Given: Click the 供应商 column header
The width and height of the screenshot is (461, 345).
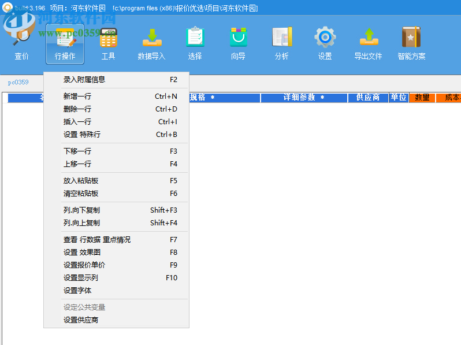Looking at the screenshot, I should [368, 97].
